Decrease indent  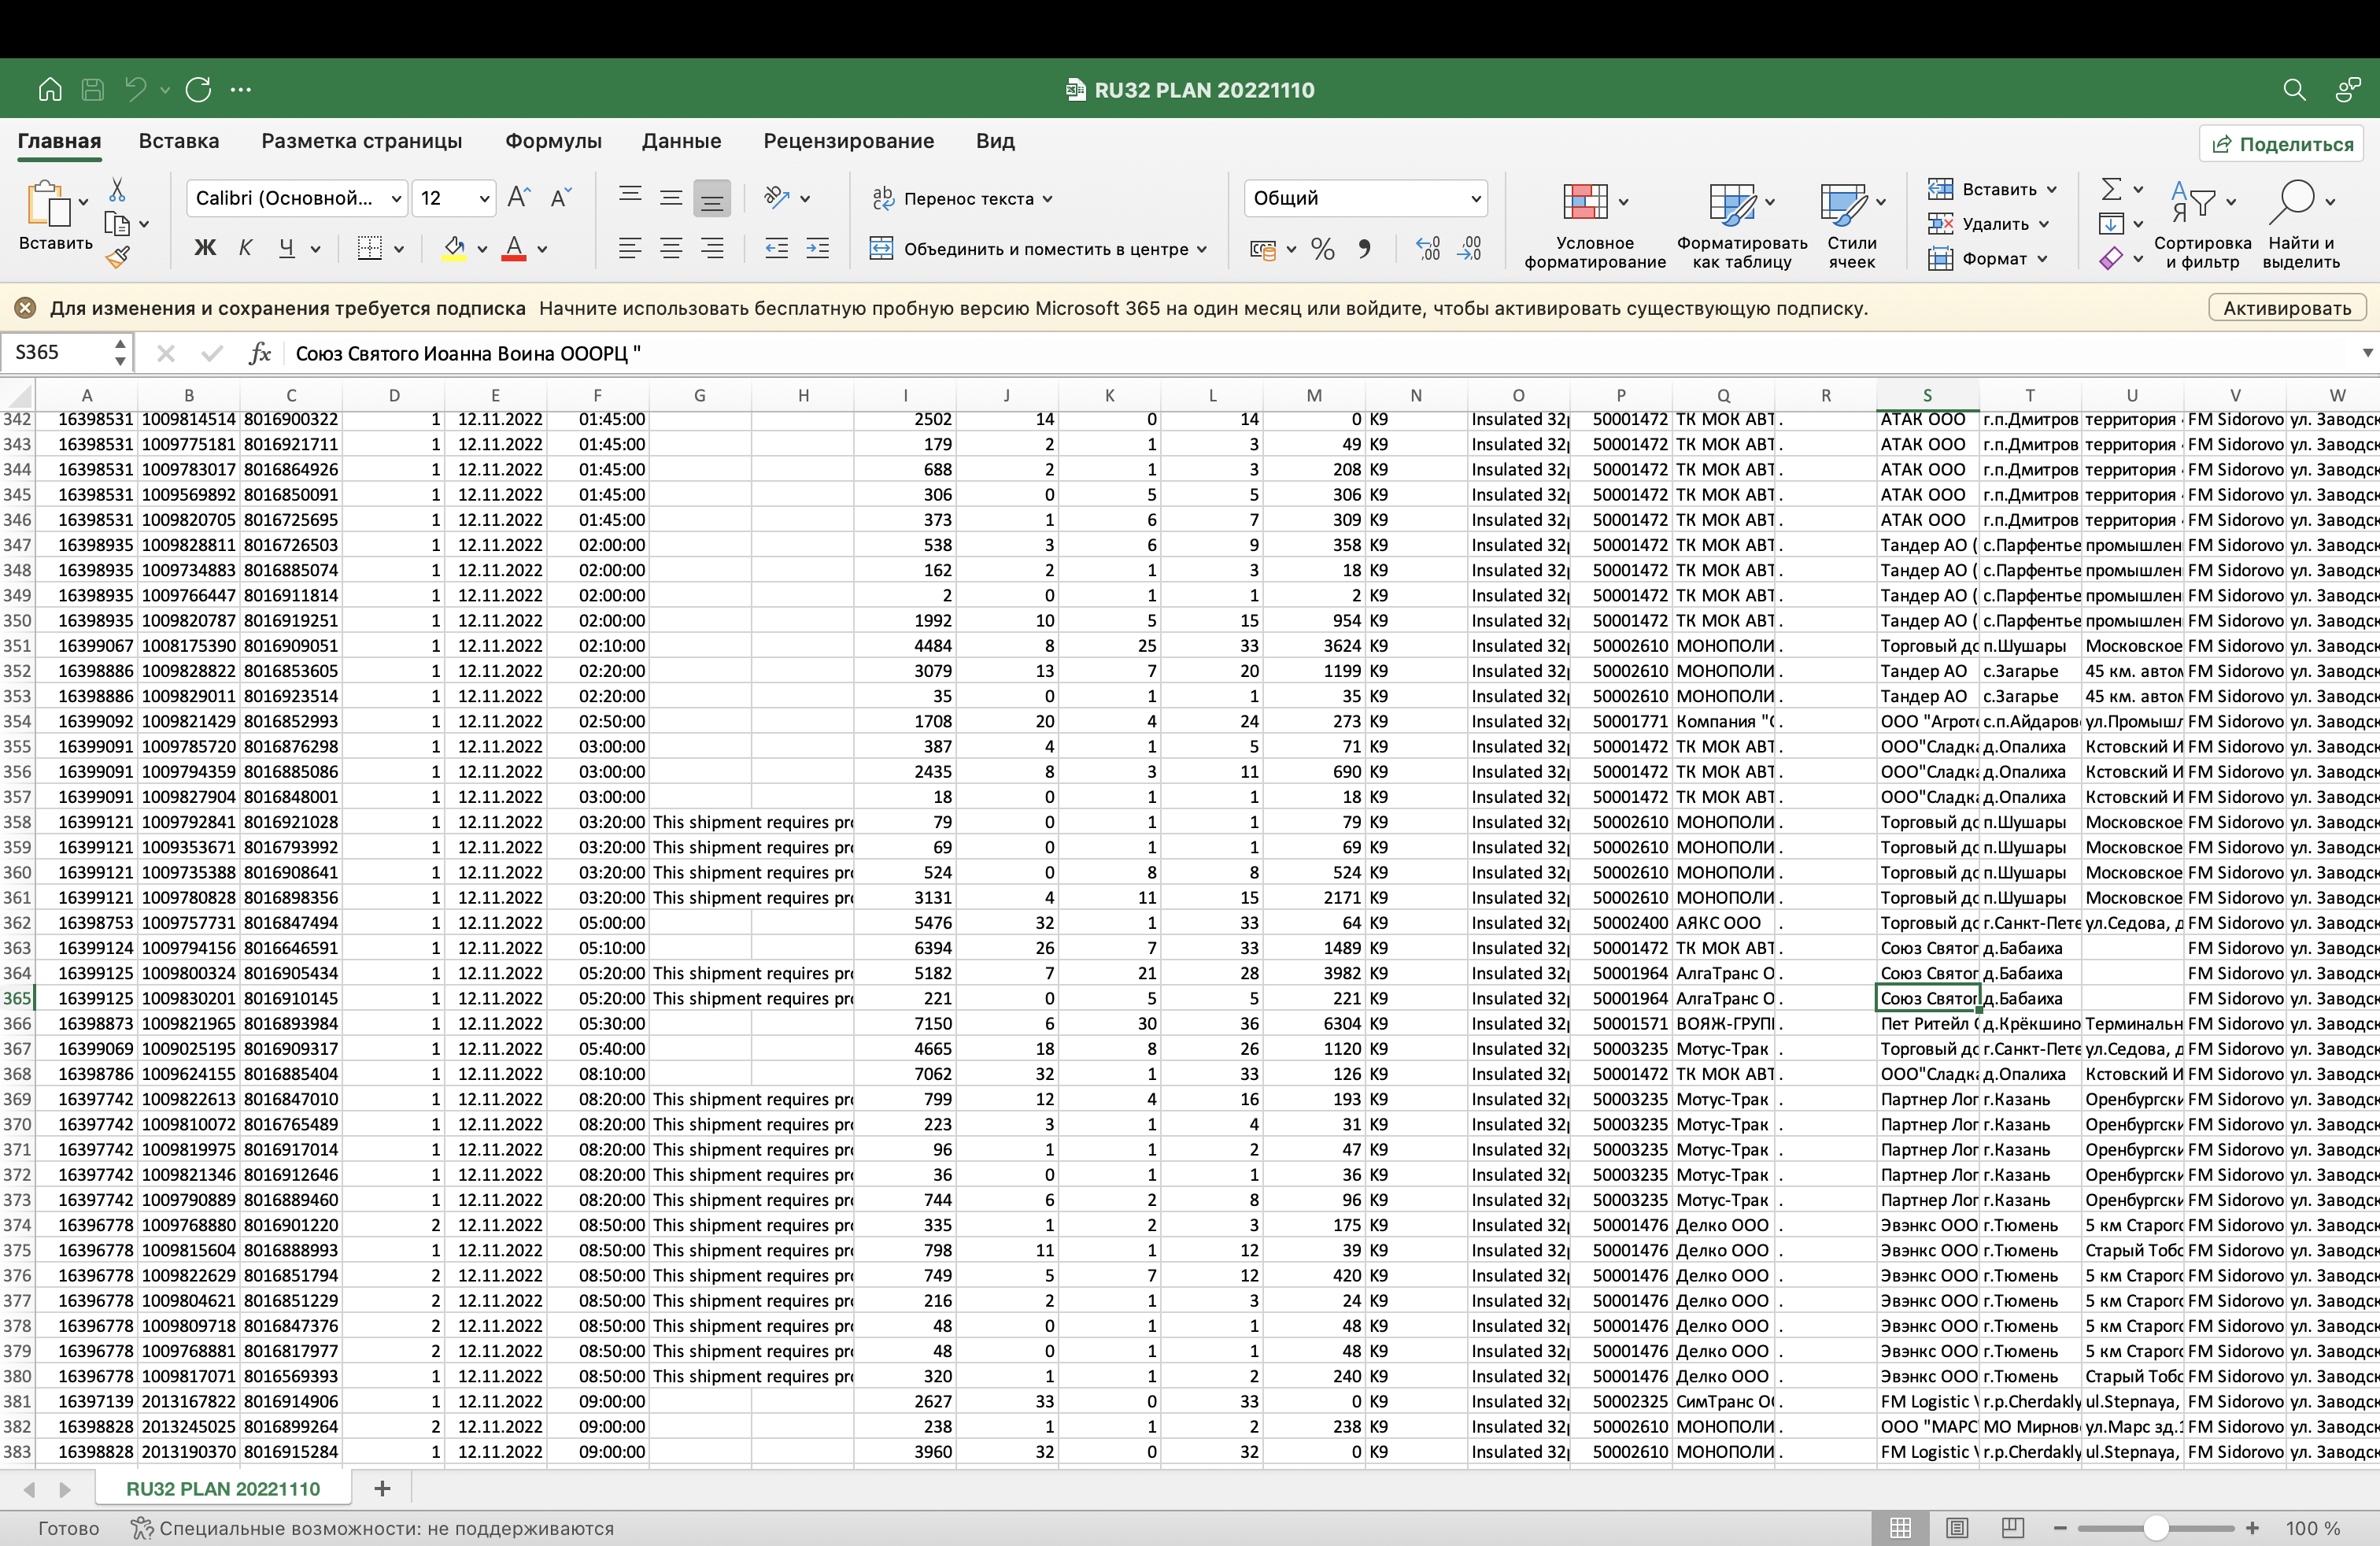click(x=776, y=248)
